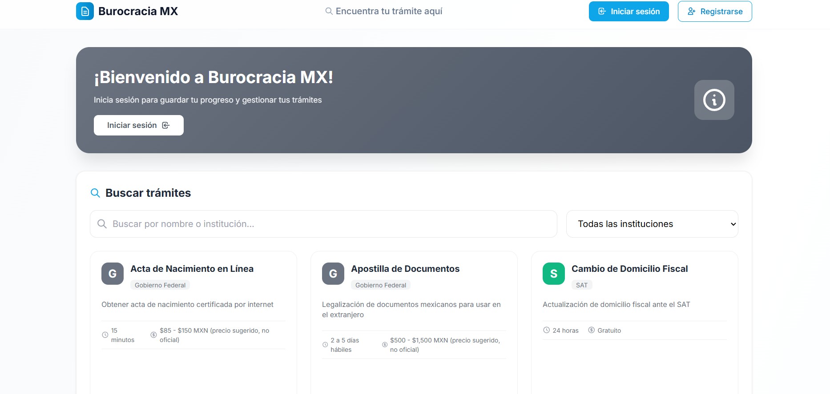Click the money icon next to $85 - $150 MXN
Screen dimensions: 830x394
[153, 335]
